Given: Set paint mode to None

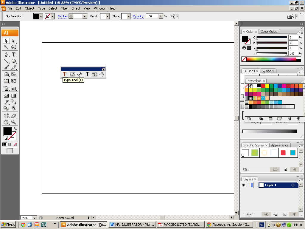Looking at the screenshot, I should click(15, 144).
